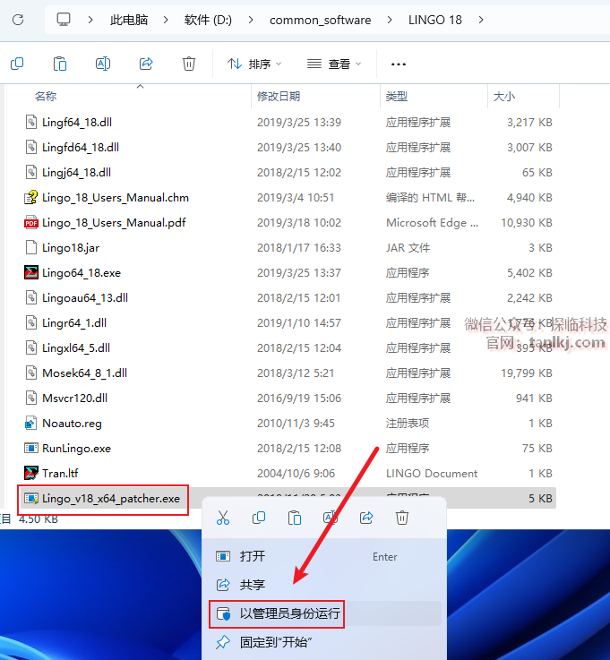The width and height of the screenshot is (610, 660).
Task: Select the file Msvcr120.dll
Action: pos(75,399)
